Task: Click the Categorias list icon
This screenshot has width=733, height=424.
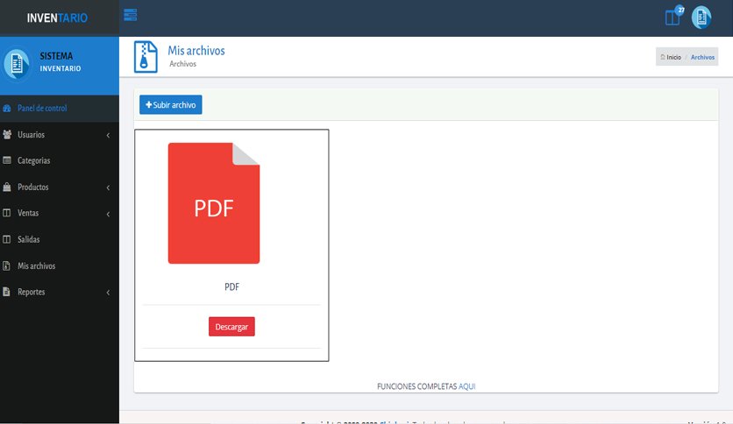Action: (x=7, y=160)
